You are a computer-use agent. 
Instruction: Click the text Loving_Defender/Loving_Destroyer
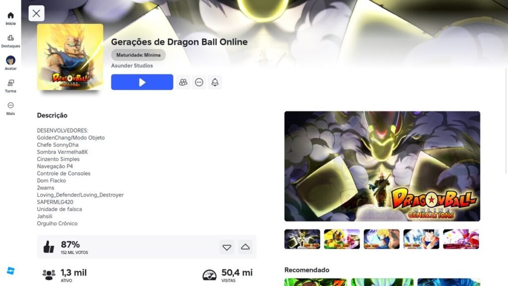coord(80,195)
